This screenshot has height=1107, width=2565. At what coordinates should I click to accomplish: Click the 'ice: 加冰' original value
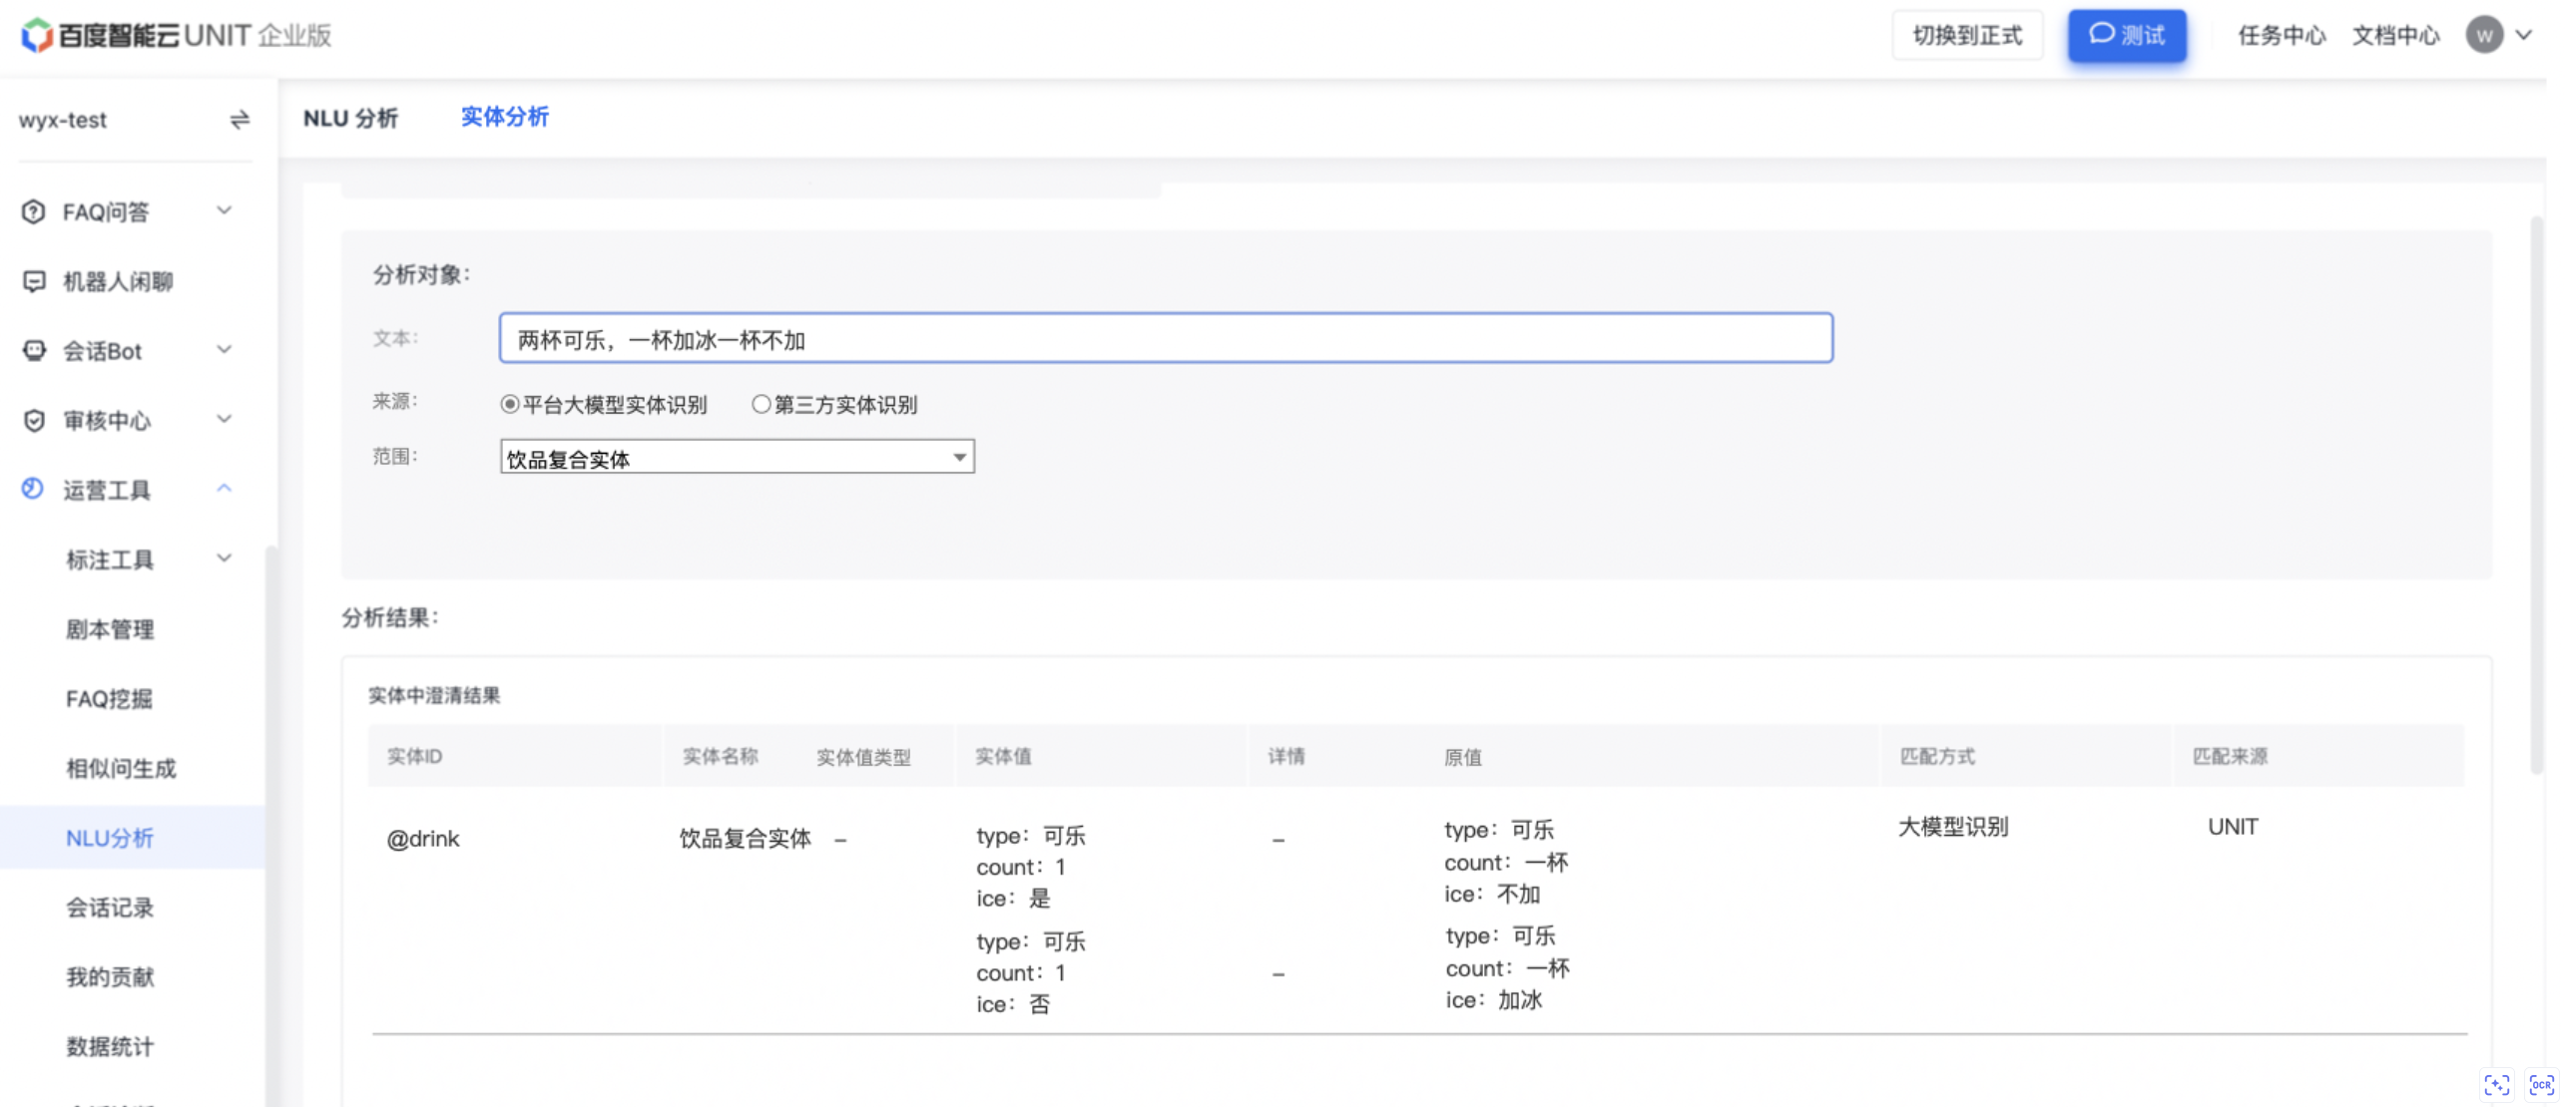point(1494,1000)
